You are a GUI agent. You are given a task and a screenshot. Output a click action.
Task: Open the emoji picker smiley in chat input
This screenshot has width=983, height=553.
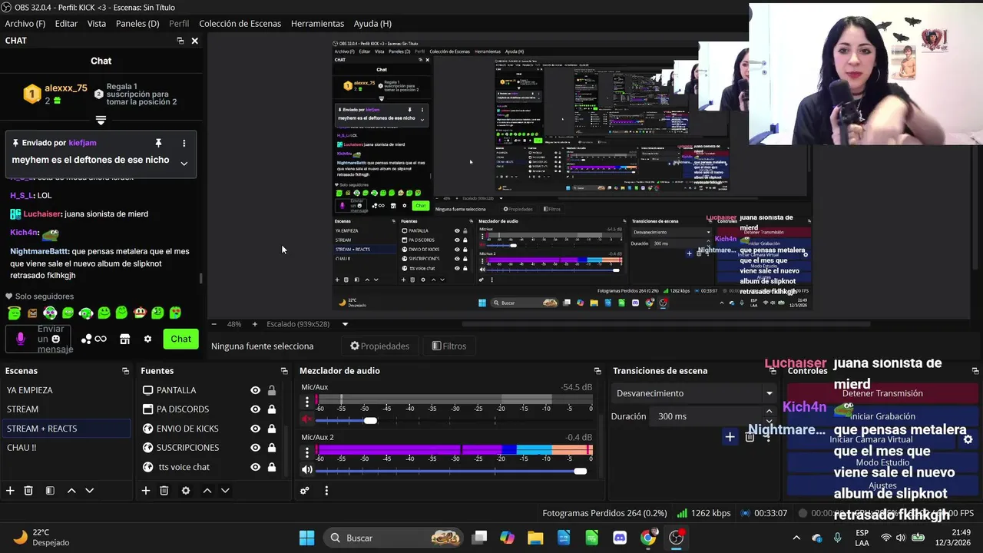(x=55, y=339)
